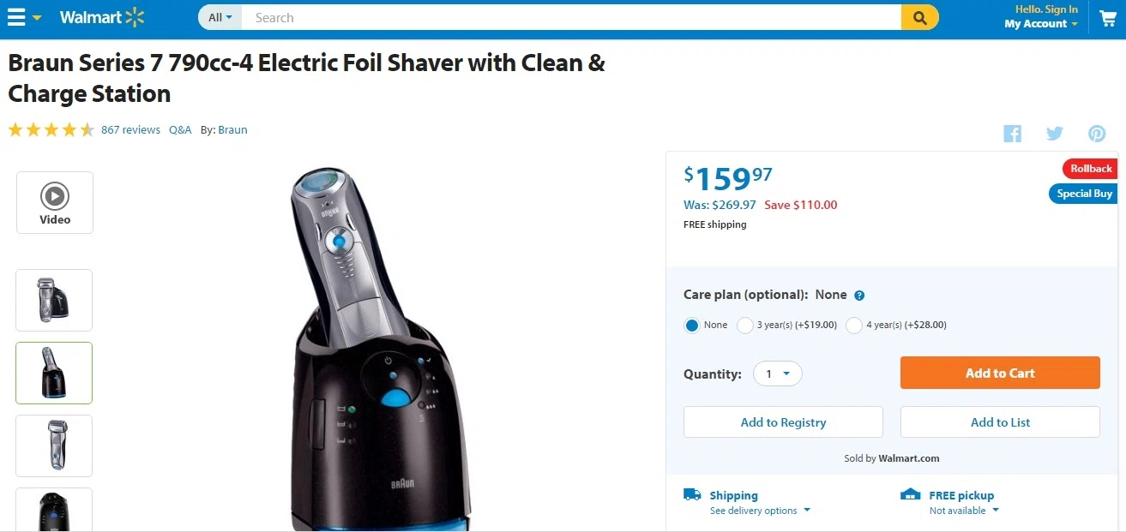The width and height of the screenshot is (1126, 532).
Task: Expand See delivery options
Action: coord(760,511)
